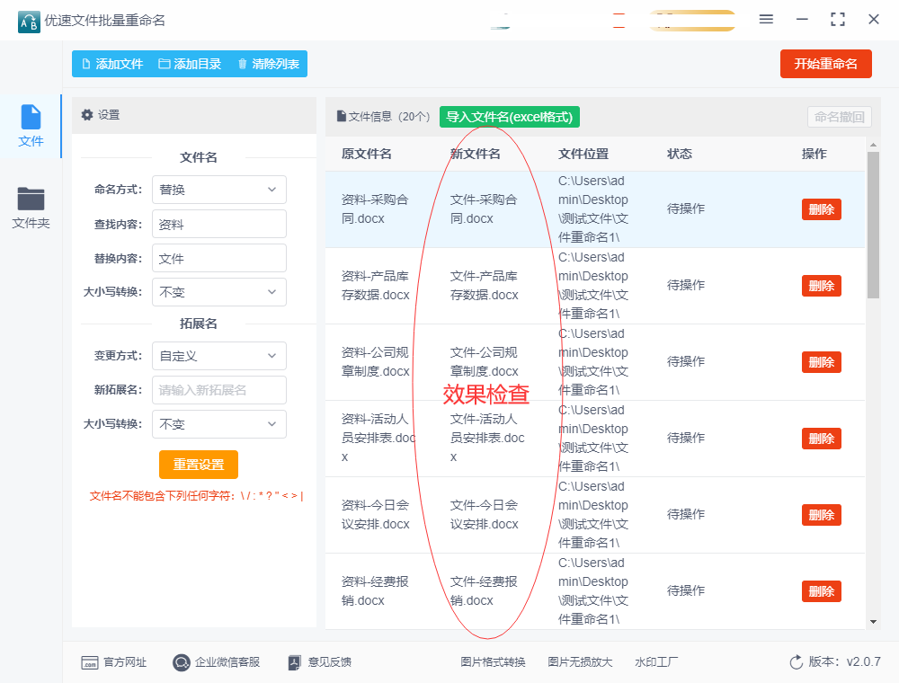Click the 文件信息 document icon
The width and height of the screenshot is (899, 683).
[x=341, y=116]
